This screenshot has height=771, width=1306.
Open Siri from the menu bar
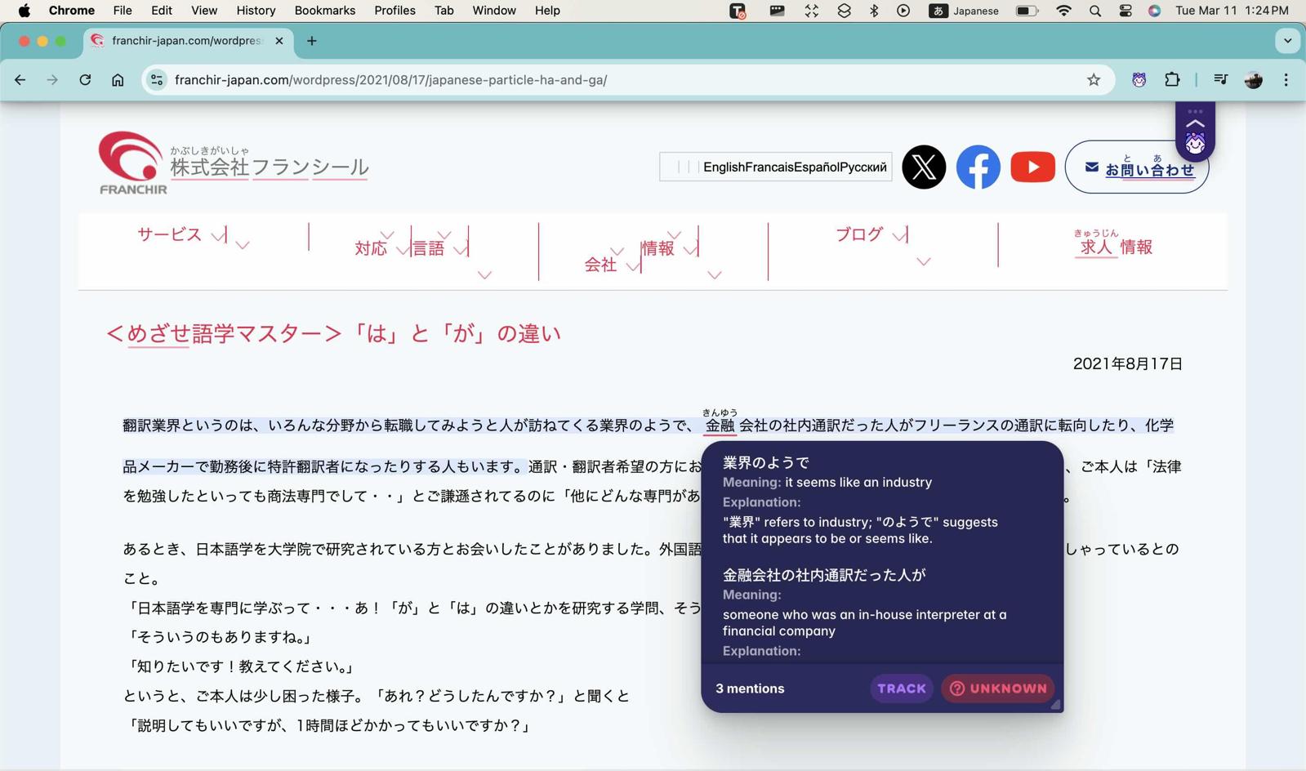1154,11
